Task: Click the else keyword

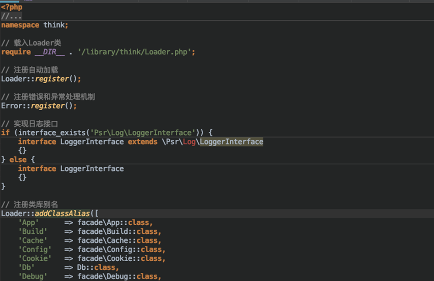Action: (18, 160)
